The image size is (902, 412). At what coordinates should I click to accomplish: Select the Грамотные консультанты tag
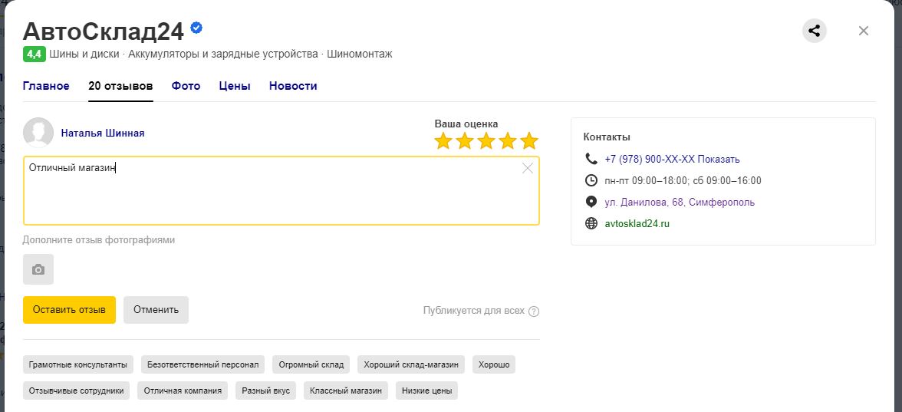(78, 364)
